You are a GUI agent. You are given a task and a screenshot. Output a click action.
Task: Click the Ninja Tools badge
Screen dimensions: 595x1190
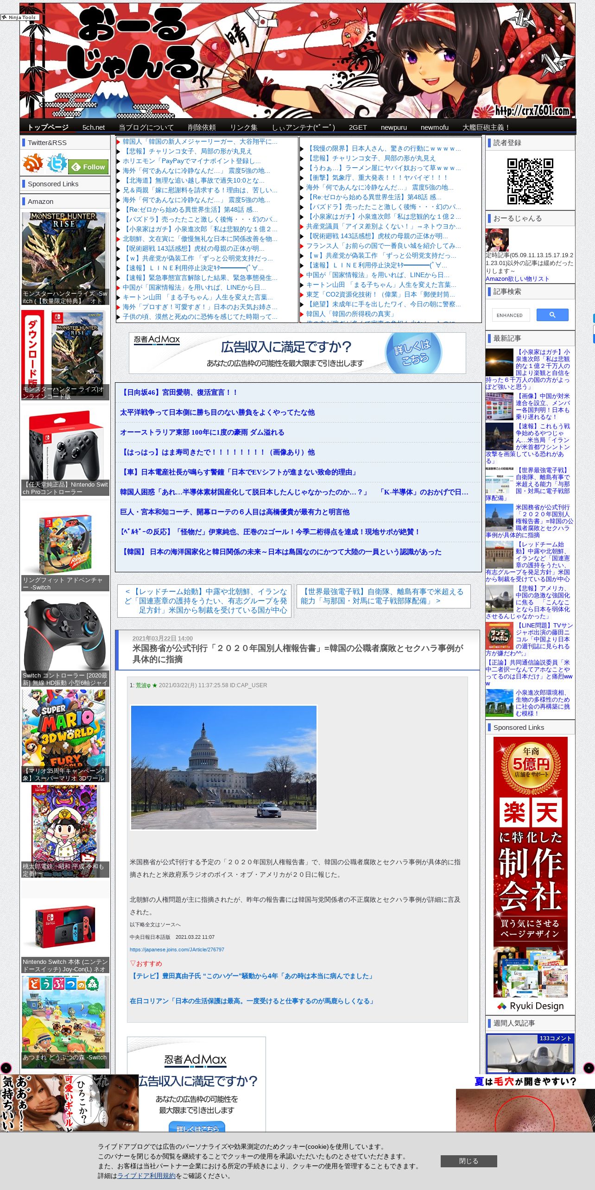pos(20,17)
